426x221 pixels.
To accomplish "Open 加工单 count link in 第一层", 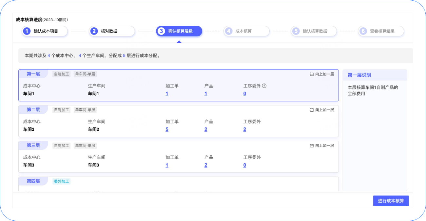I will click(167, 94).
